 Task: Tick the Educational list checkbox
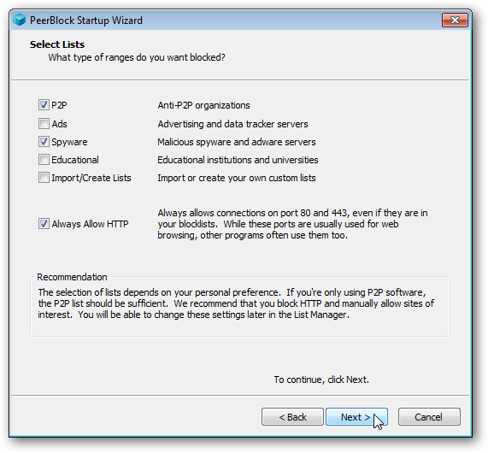[44, 160]
